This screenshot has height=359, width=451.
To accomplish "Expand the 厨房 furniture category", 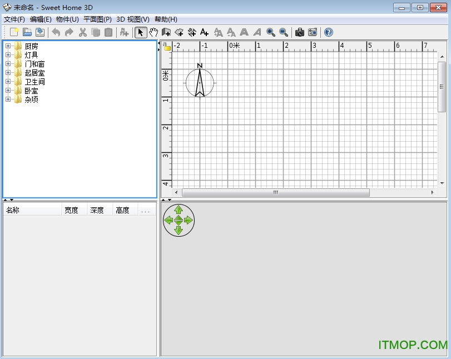I will click(x=8, y=46).
